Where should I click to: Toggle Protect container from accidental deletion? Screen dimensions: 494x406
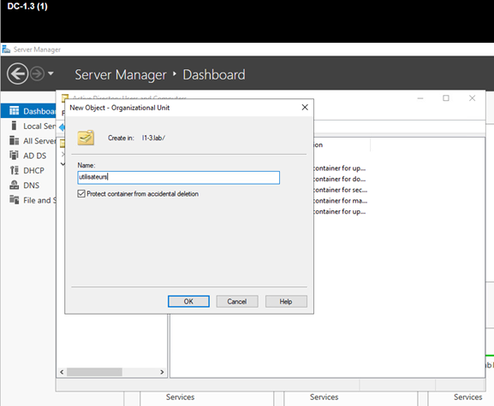point(81,194)
